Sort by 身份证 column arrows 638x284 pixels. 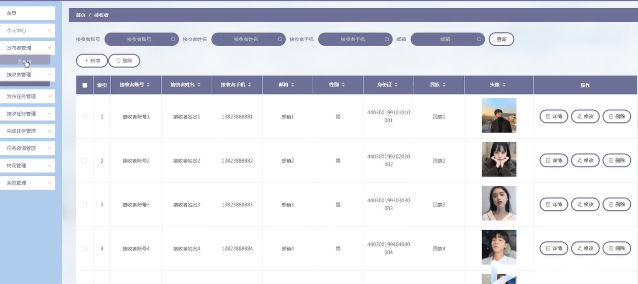tap(396, 85)
